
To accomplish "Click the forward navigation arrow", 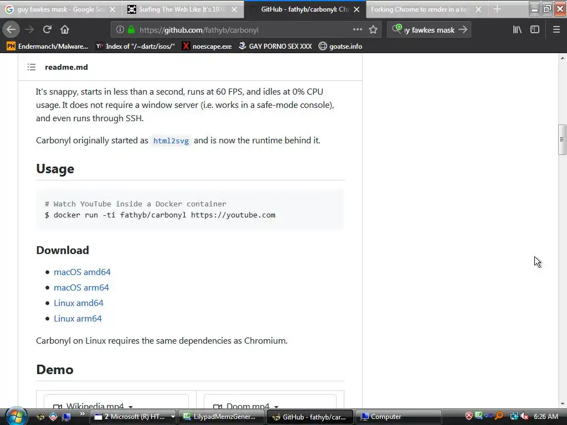I will 29,30.
